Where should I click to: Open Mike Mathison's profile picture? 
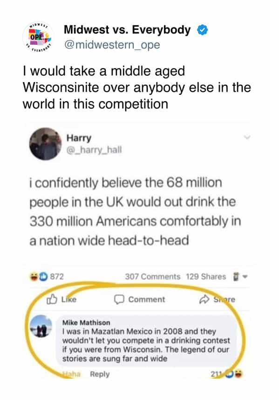(41, 326)
